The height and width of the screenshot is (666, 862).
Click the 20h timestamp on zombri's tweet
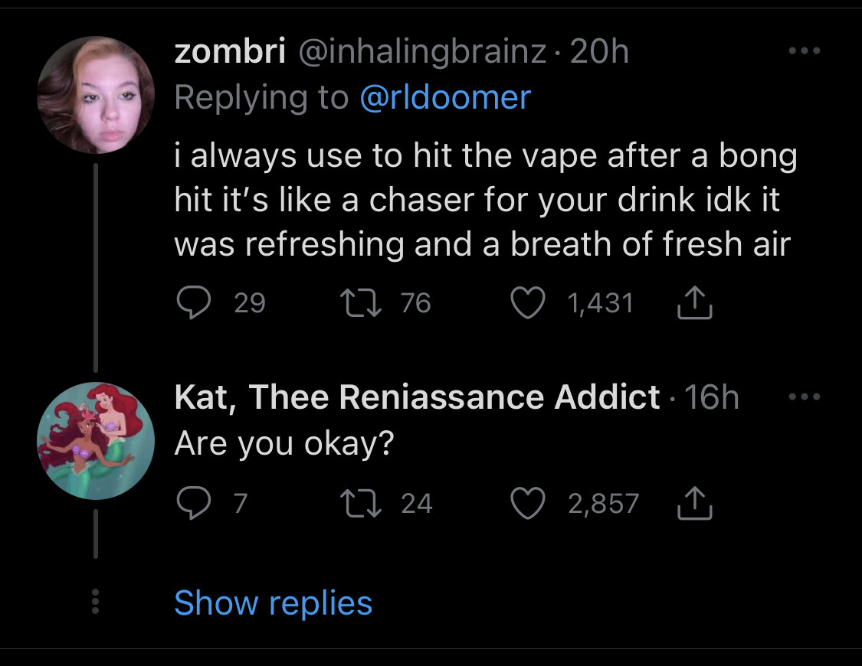(600, 52)
